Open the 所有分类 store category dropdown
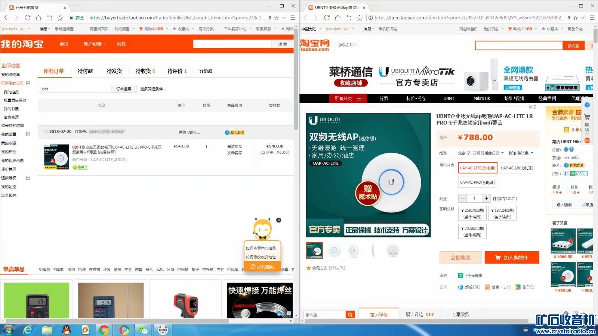 [x=348, y=99]
